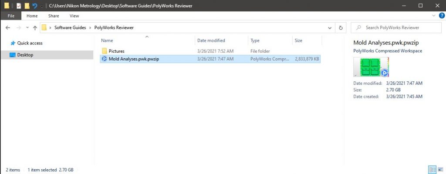The height and width of the screenshot is (174, 446).
Task: Sort files by the Date modified column
Action: coord(211,40)
